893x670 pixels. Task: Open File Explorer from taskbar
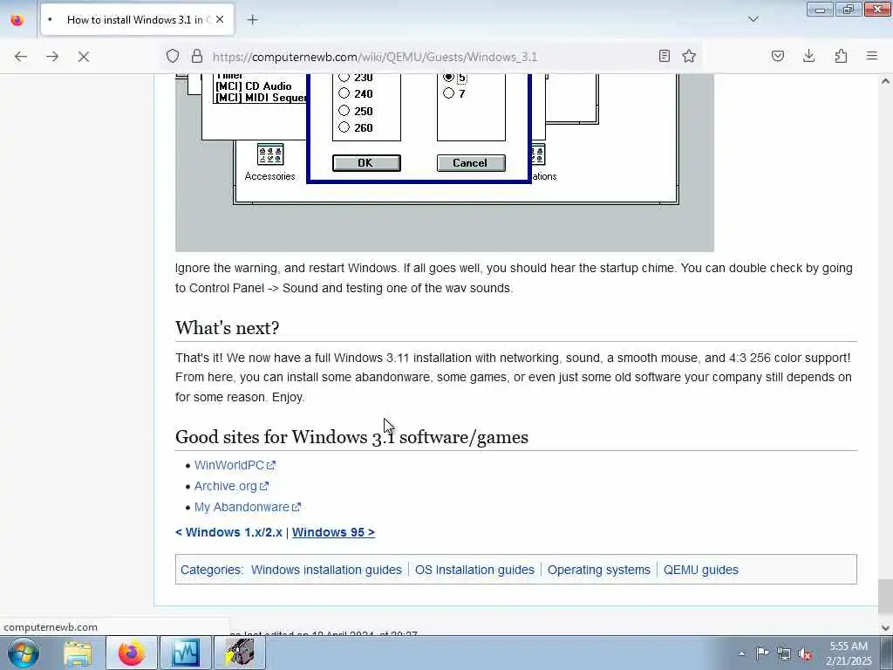click(x=78, y=653)
